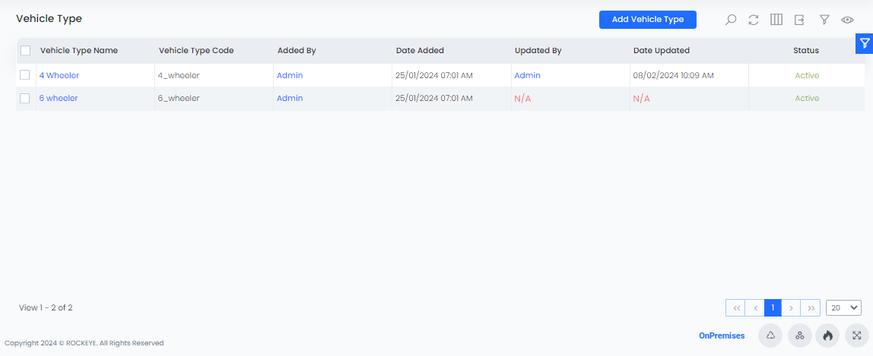Sort by Added By column header

pos(297,51)
